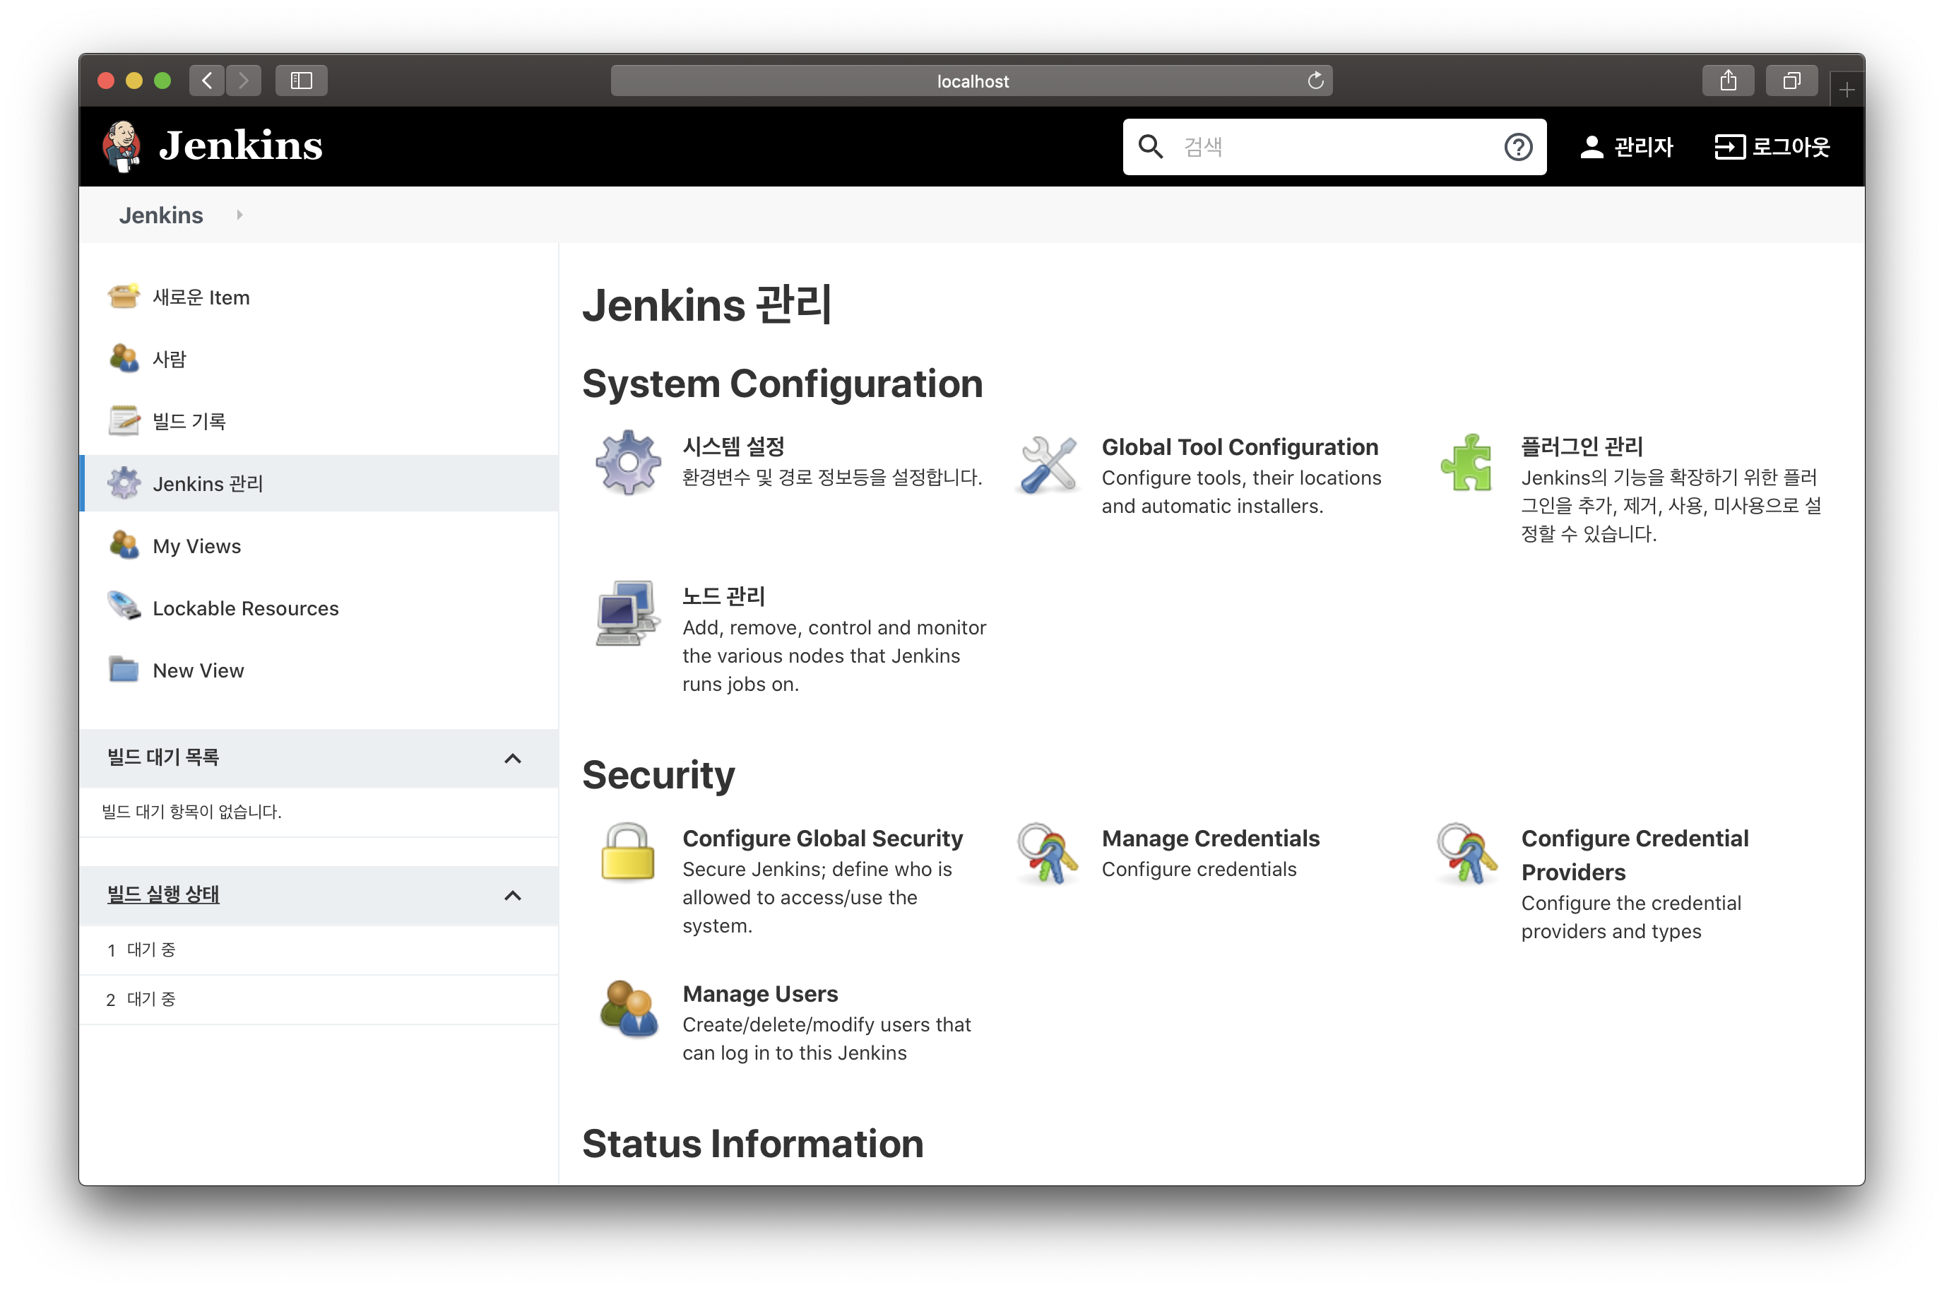Open My Views sidebar item
This screenshot has width=1944, height=1290.
[196, 546]
